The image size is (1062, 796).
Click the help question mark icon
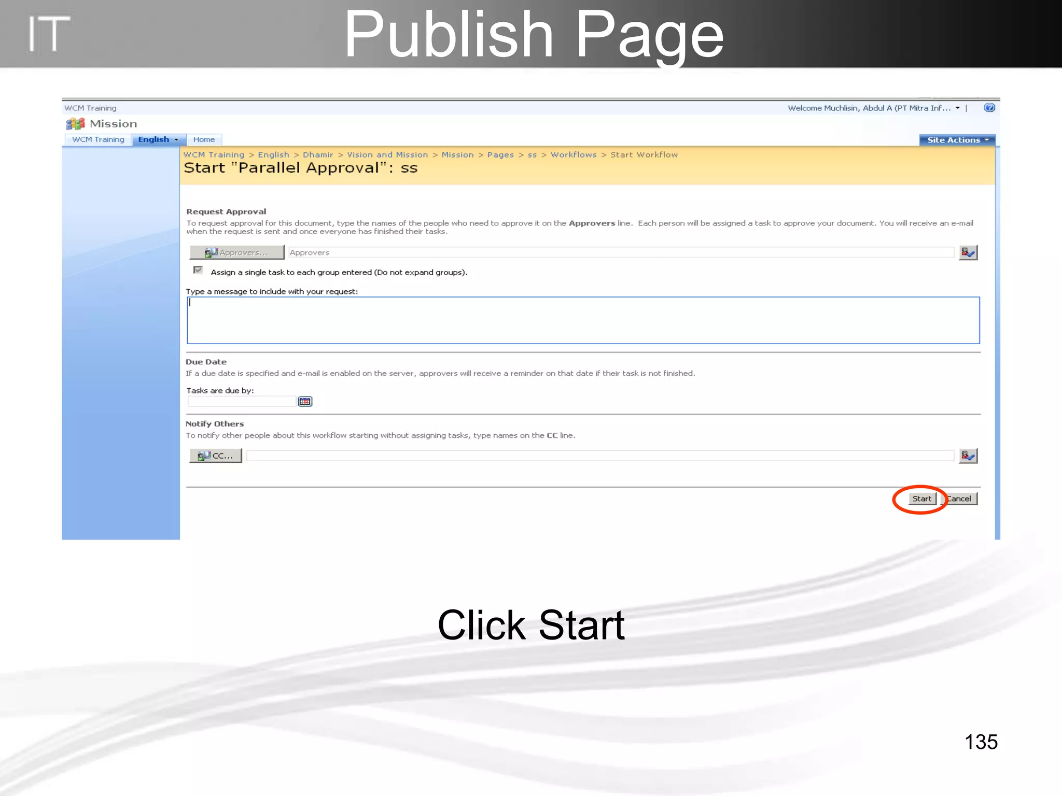click(x=989, y=108)
